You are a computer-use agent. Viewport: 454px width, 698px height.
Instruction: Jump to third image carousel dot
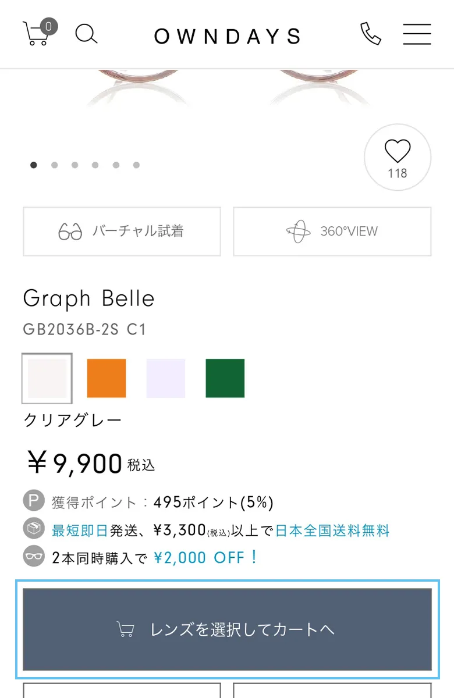[75, 165]
